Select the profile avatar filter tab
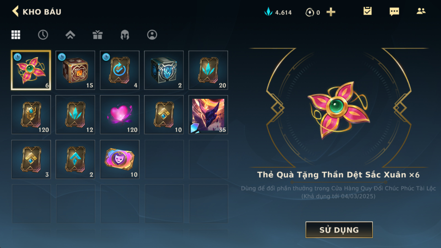The image size is (441, 248). tap(152, 35)
